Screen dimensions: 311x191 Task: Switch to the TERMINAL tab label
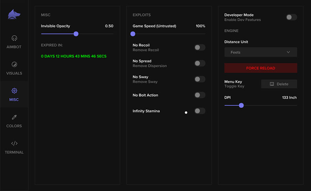14,152
